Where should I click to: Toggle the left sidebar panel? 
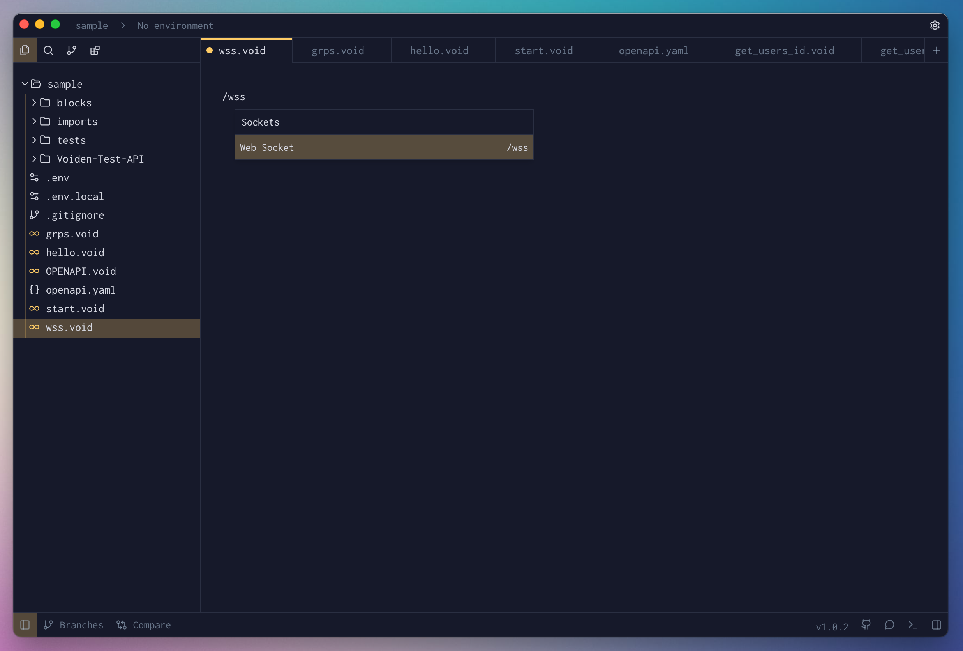click(25, 625)
